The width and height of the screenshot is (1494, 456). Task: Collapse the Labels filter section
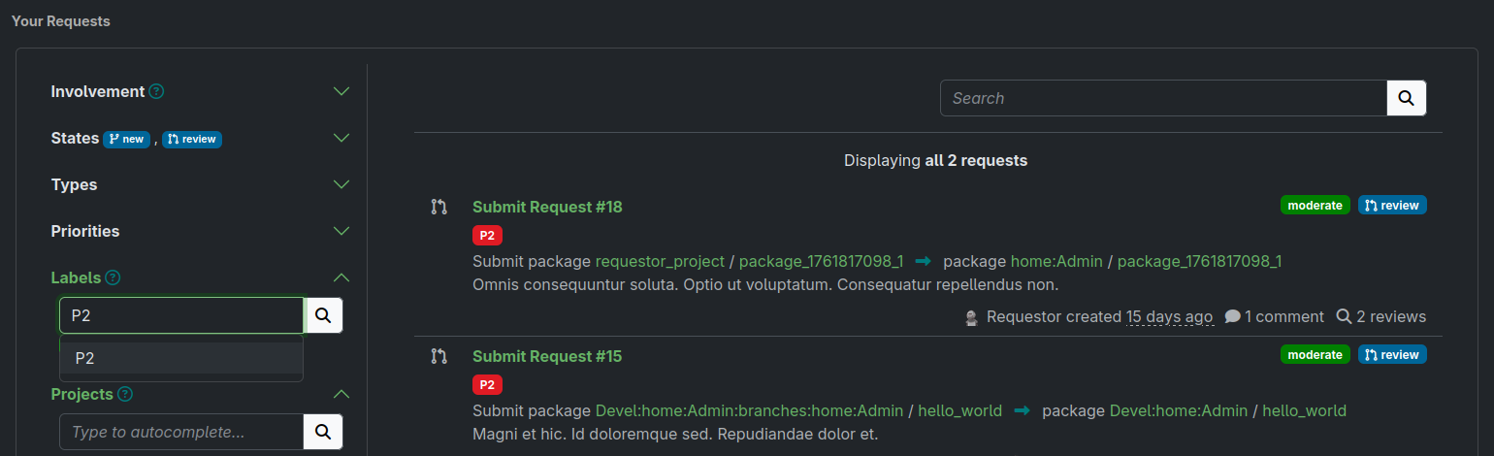click(341, 277)
